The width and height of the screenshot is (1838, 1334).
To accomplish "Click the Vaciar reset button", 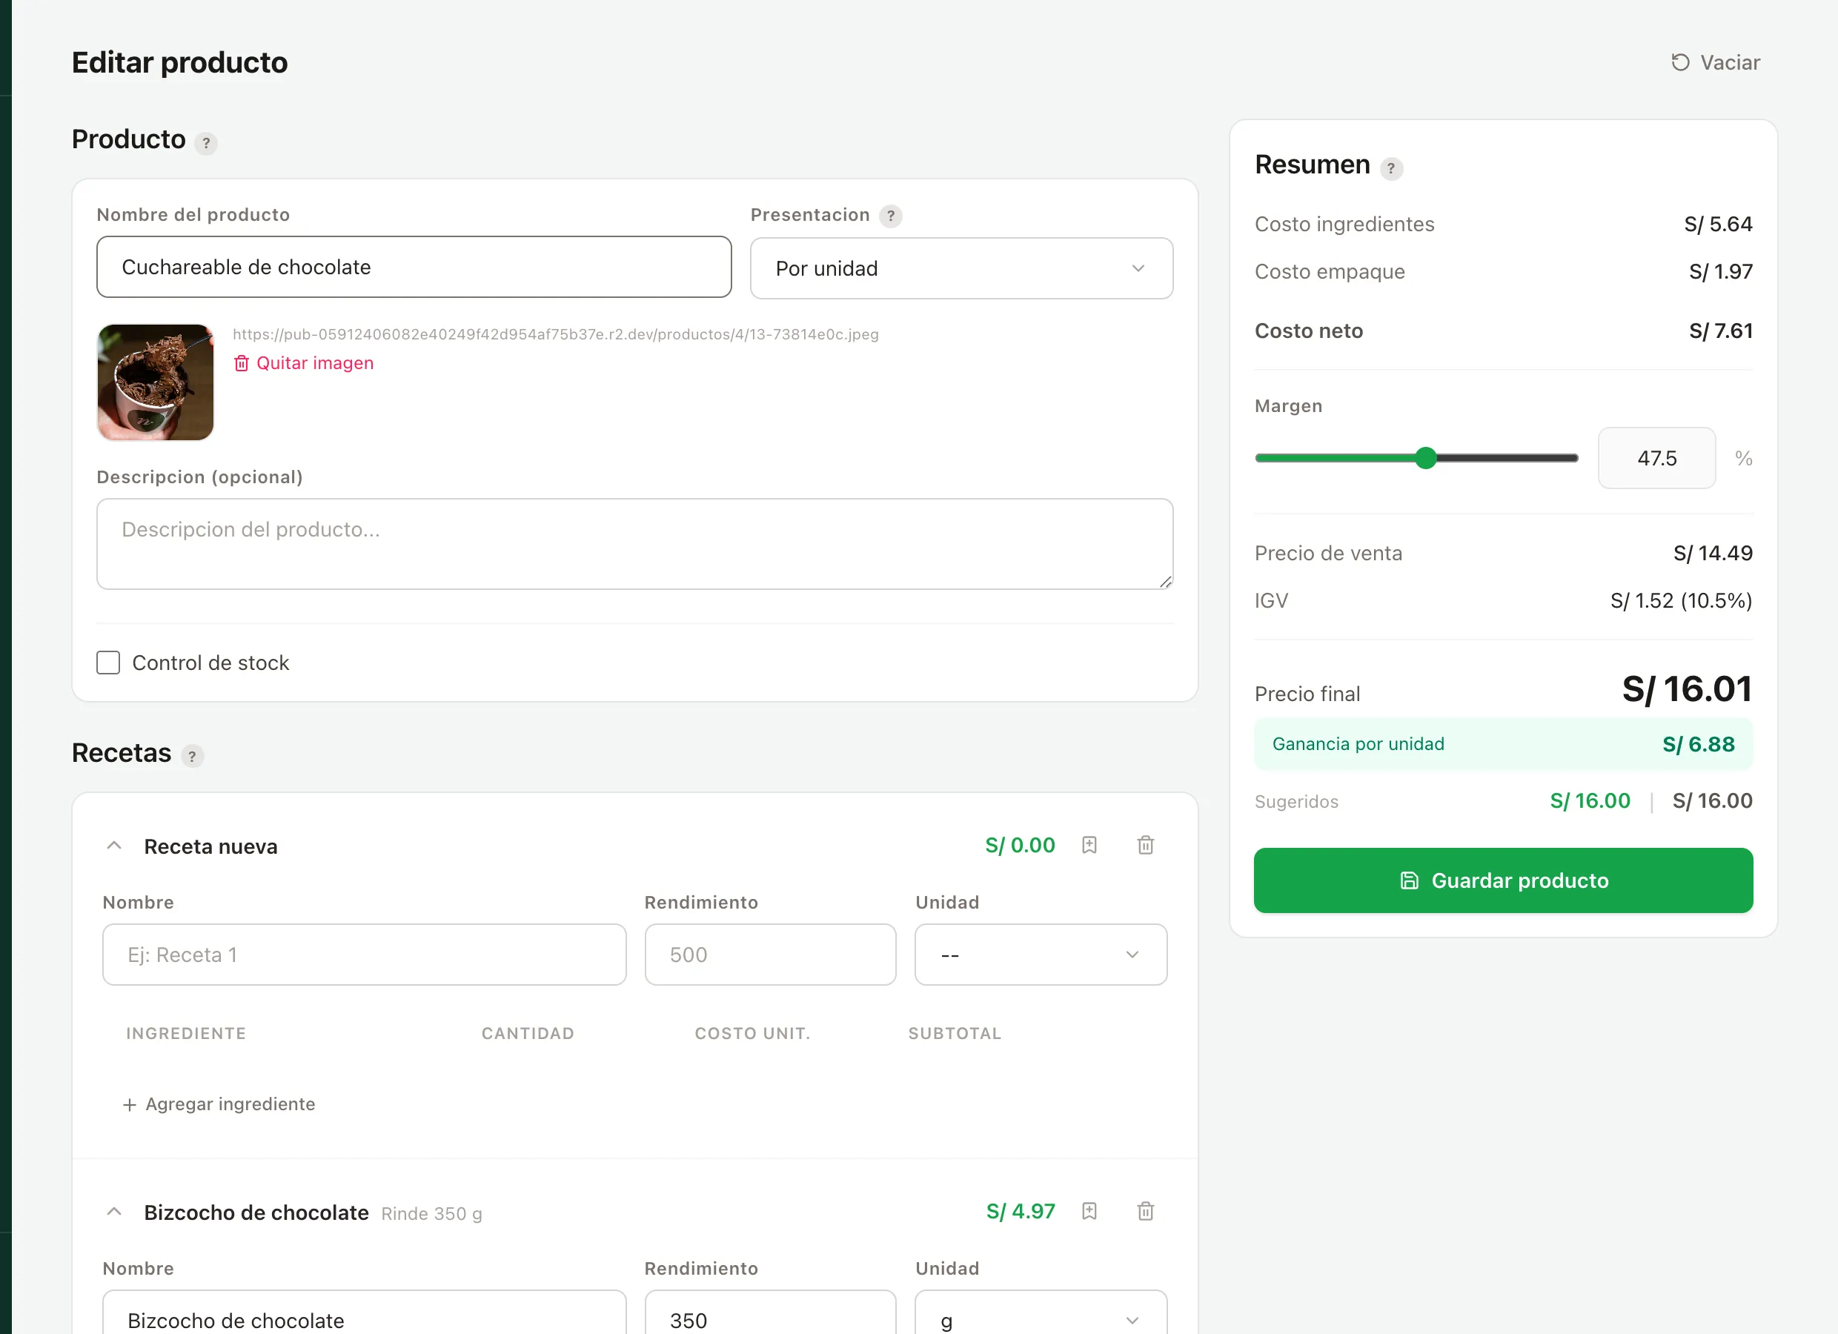I will click(1715, 62).
